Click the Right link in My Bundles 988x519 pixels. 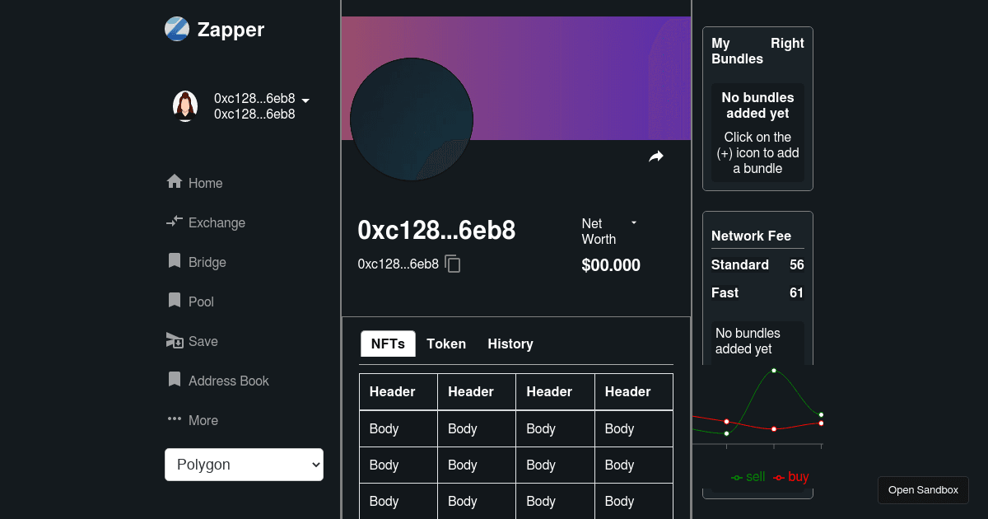tap(789, 43)
